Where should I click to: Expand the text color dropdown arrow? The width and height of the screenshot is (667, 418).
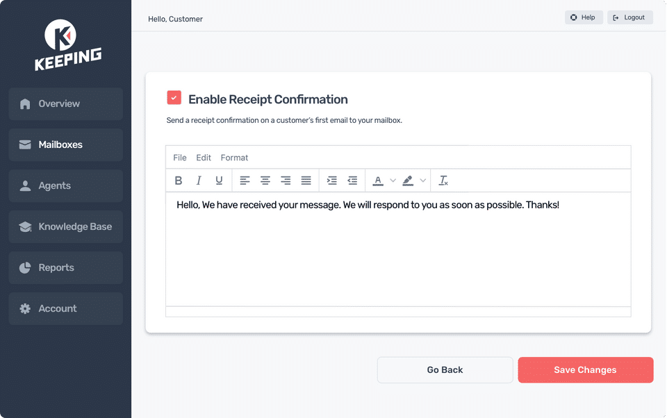tap(393, 181)
